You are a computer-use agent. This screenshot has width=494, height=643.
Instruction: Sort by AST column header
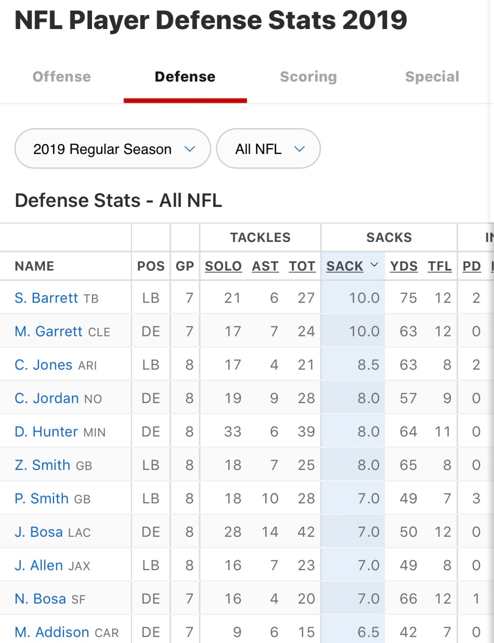pyautogui.click(x=265, y=266)
